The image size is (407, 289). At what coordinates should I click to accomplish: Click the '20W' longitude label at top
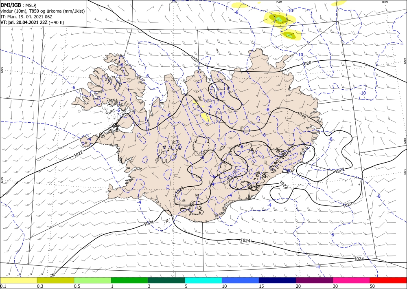[x=174, y=2]
